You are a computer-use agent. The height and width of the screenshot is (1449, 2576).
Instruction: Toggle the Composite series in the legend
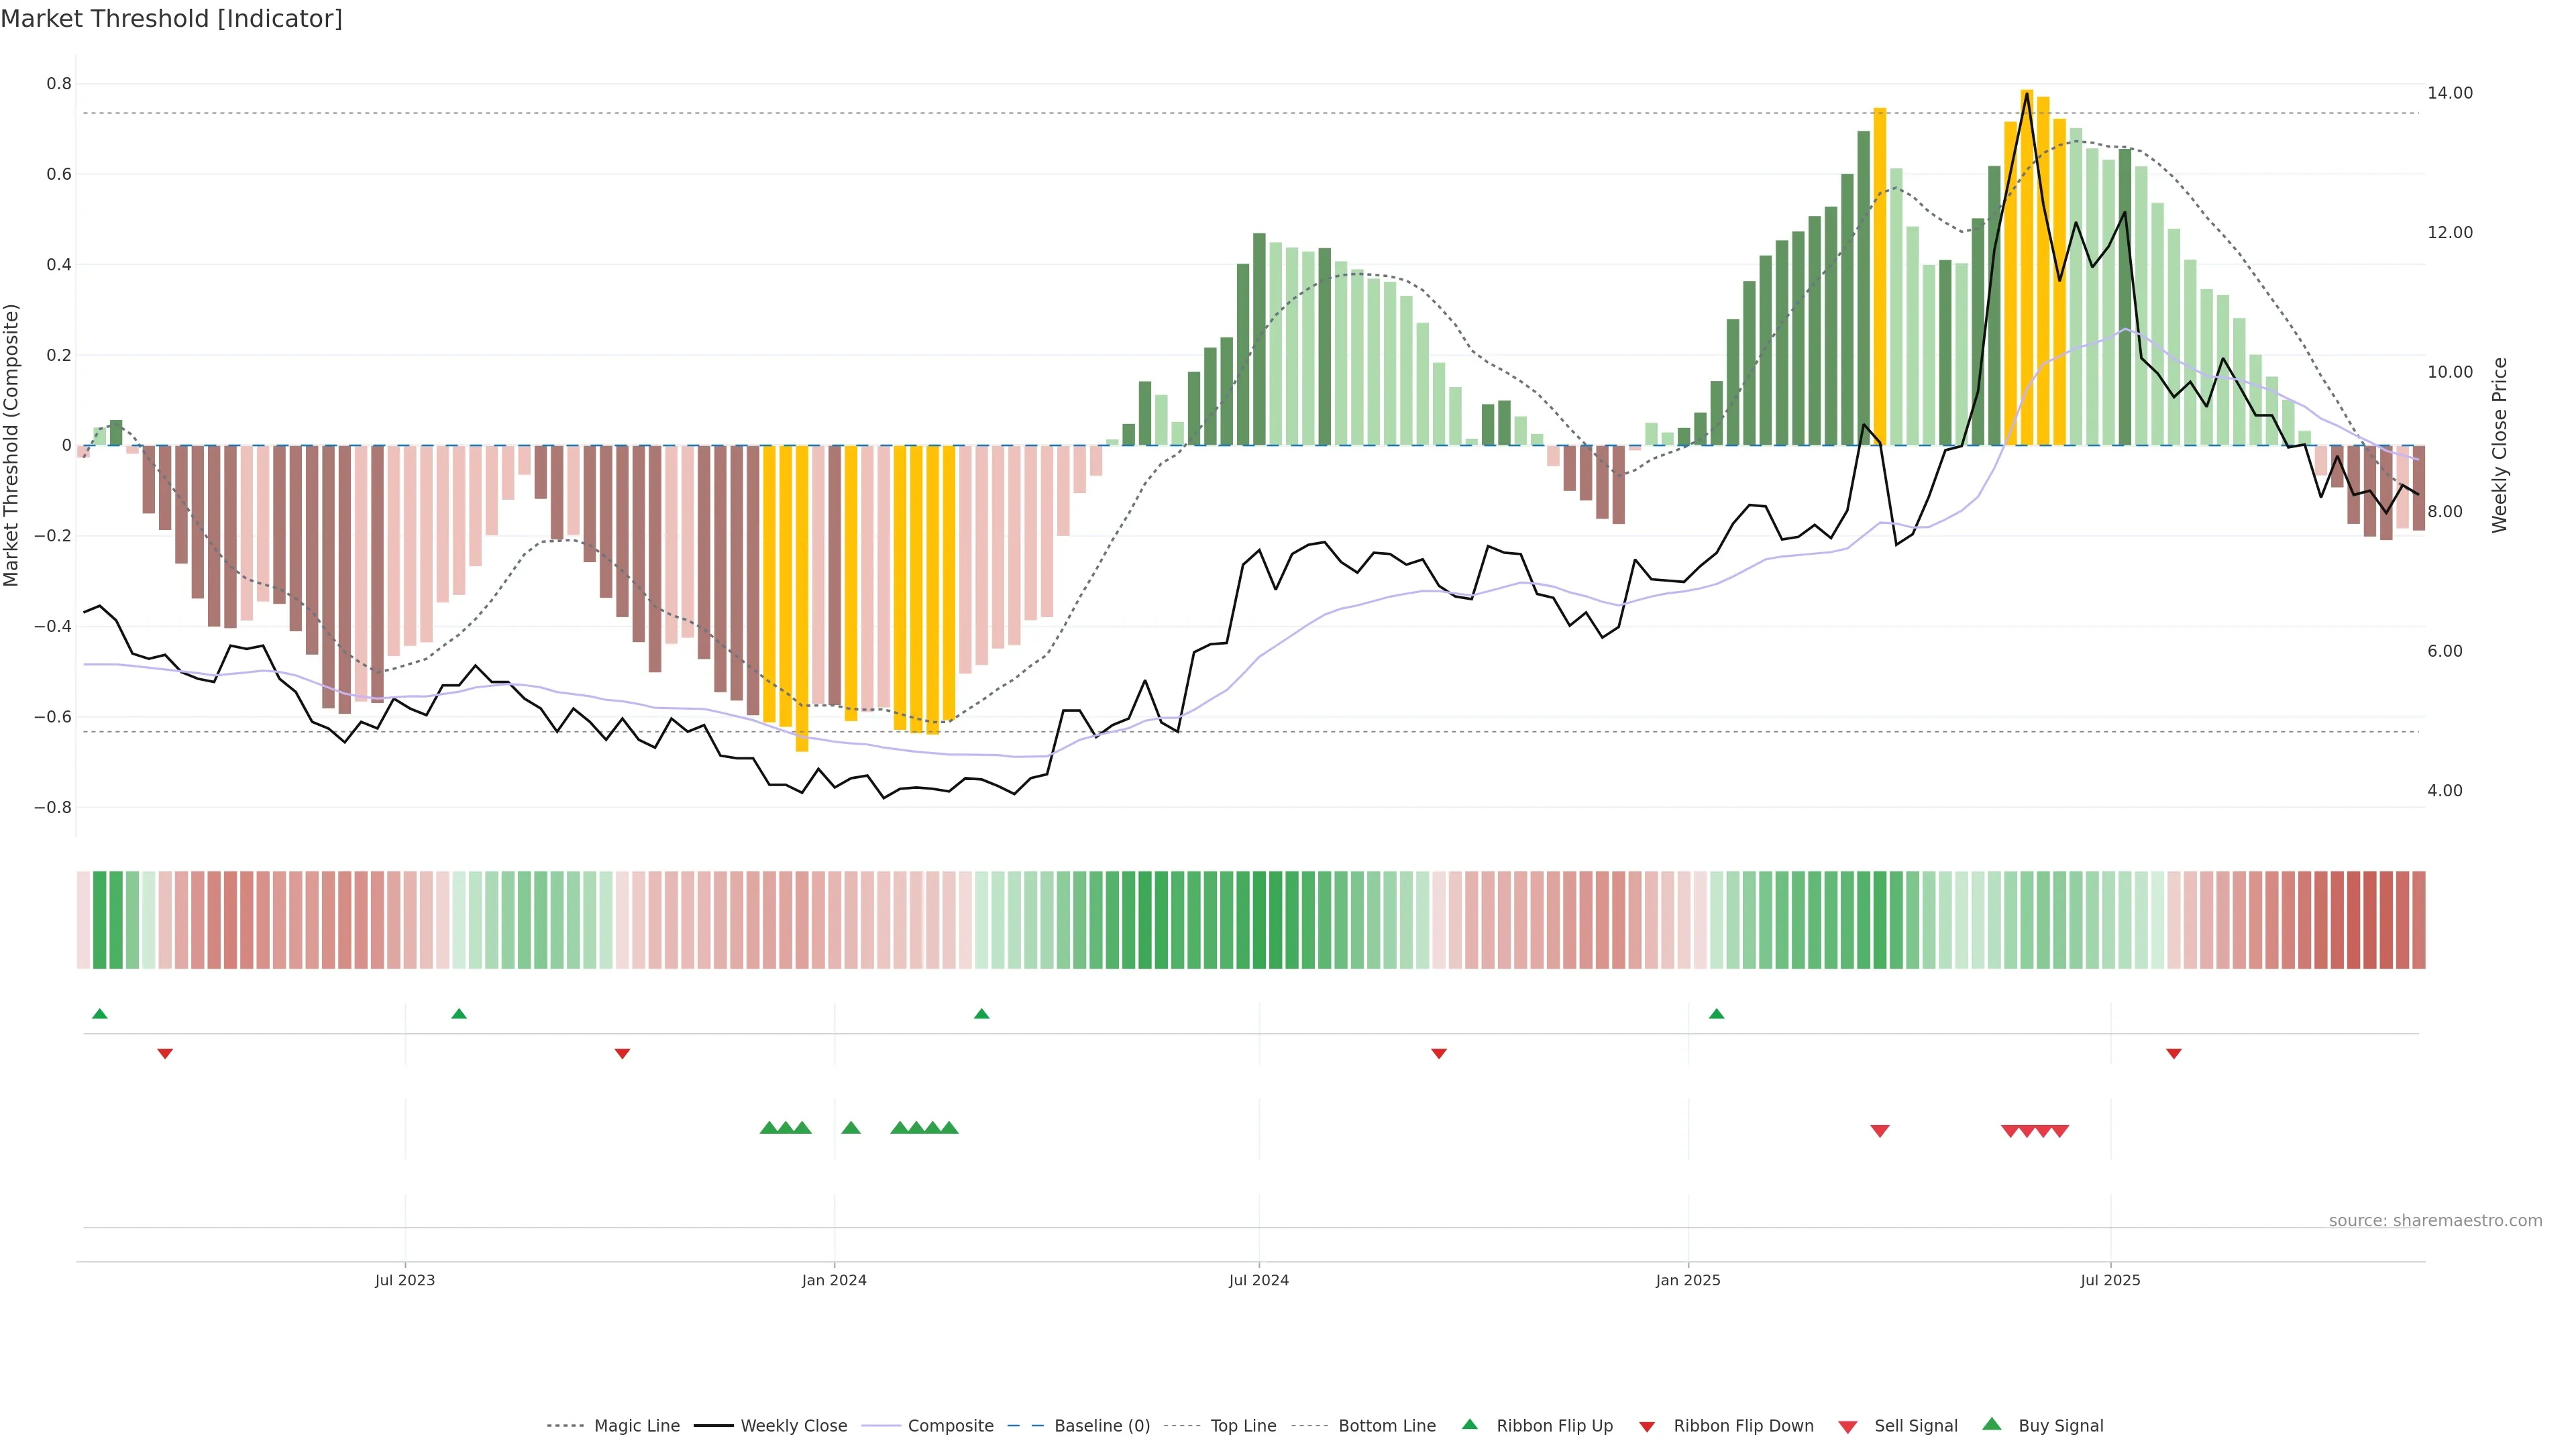pyautogui.click(x=950, y=1426)
